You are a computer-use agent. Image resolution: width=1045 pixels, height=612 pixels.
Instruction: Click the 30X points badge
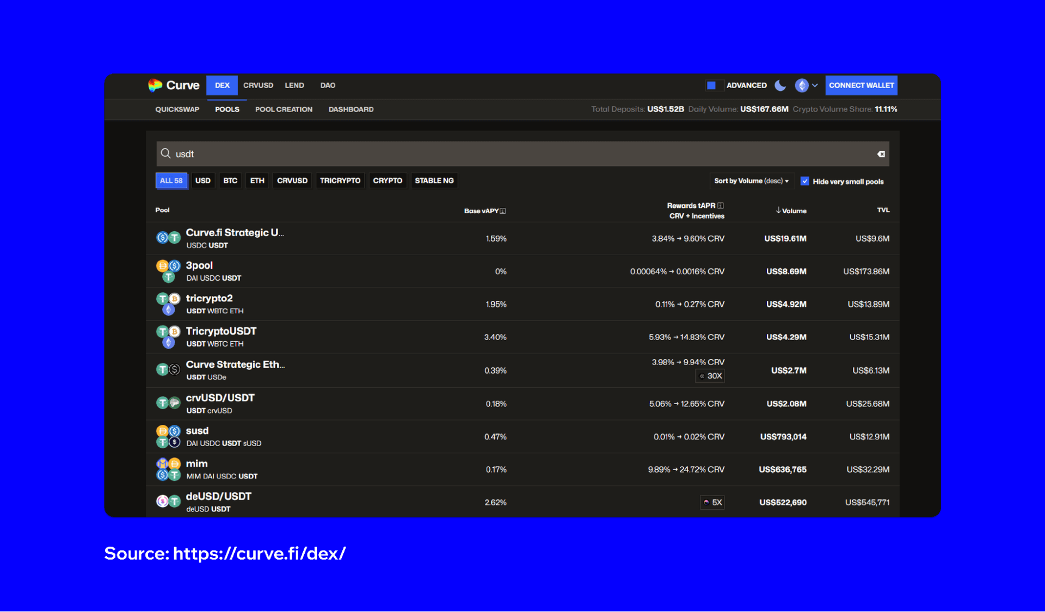click(x=710, y=376)
